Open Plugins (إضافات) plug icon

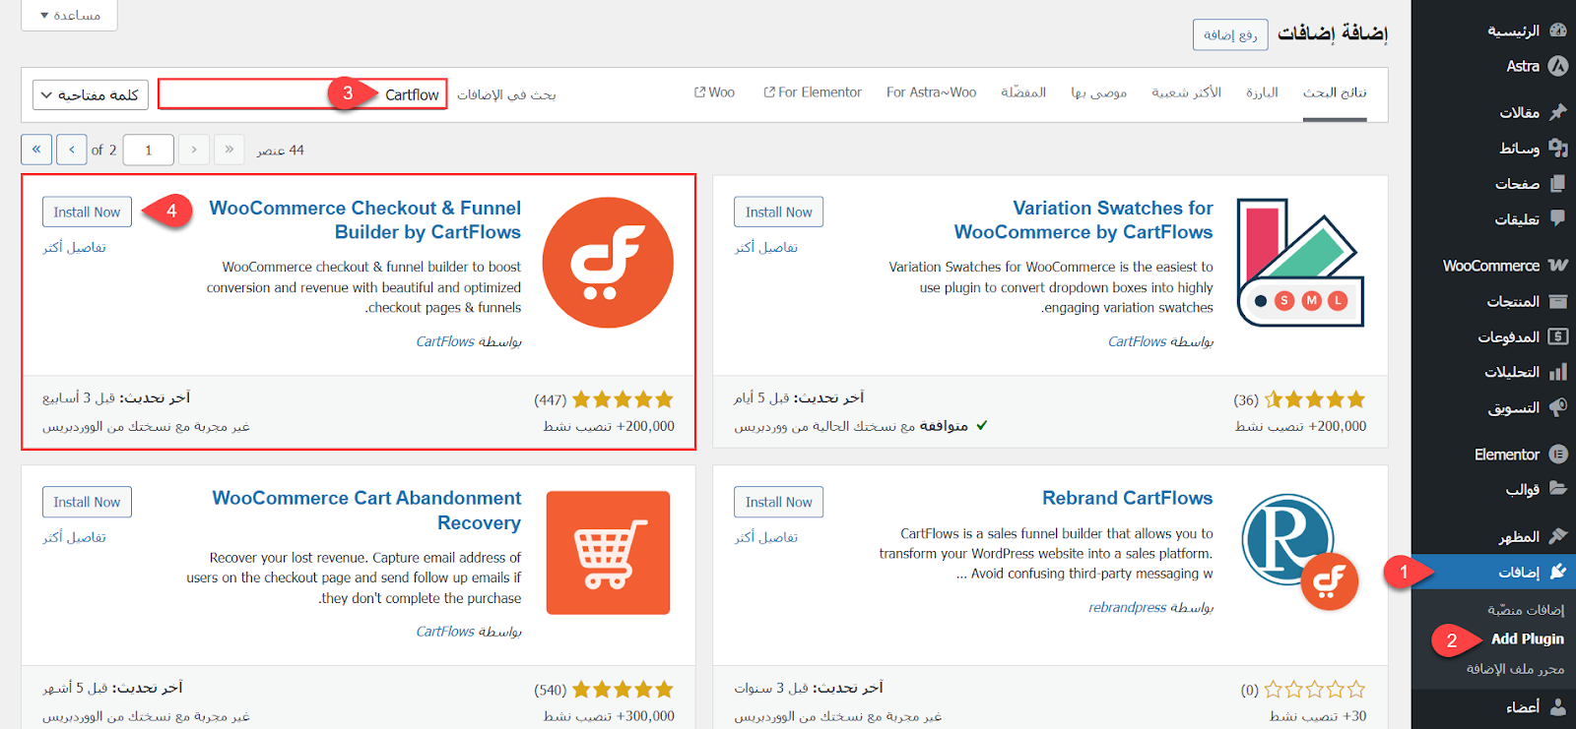point(1557,572)
